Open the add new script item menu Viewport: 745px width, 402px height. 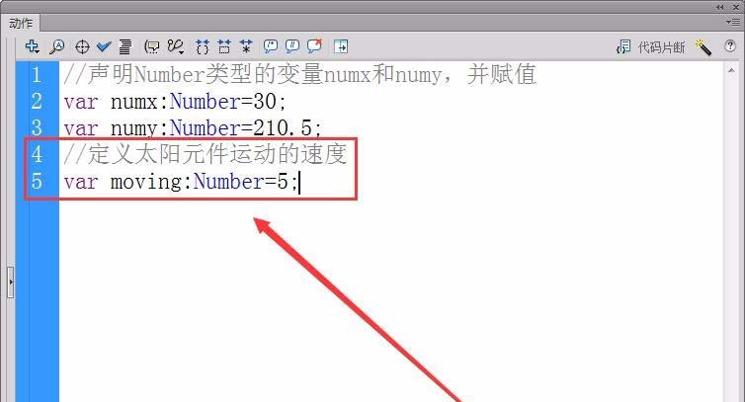point(33,46)
